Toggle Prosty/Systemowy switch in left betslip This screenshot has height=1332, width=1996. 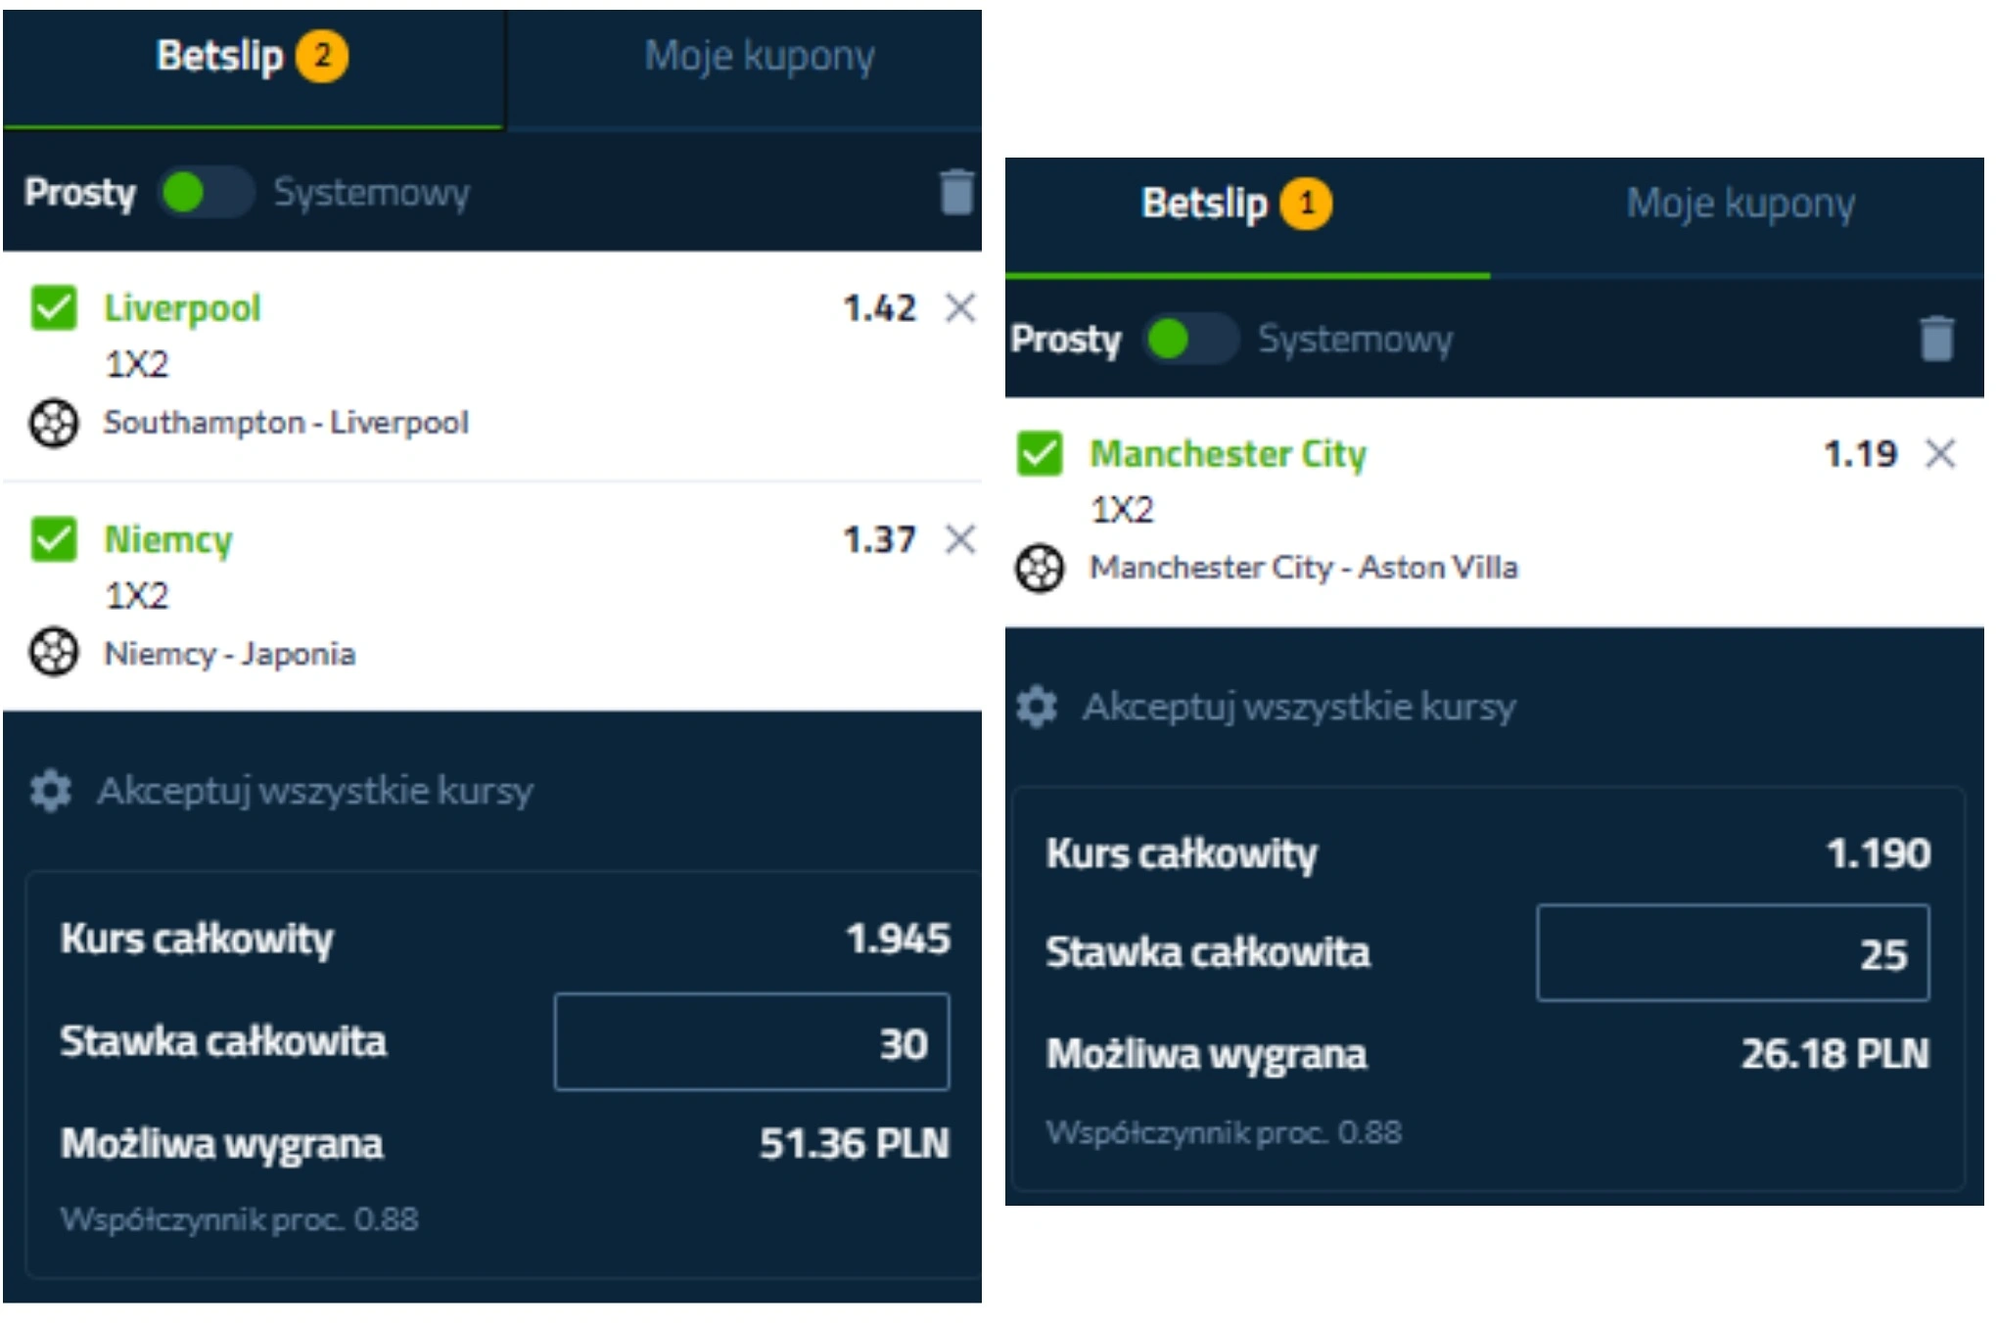(206, 192)
